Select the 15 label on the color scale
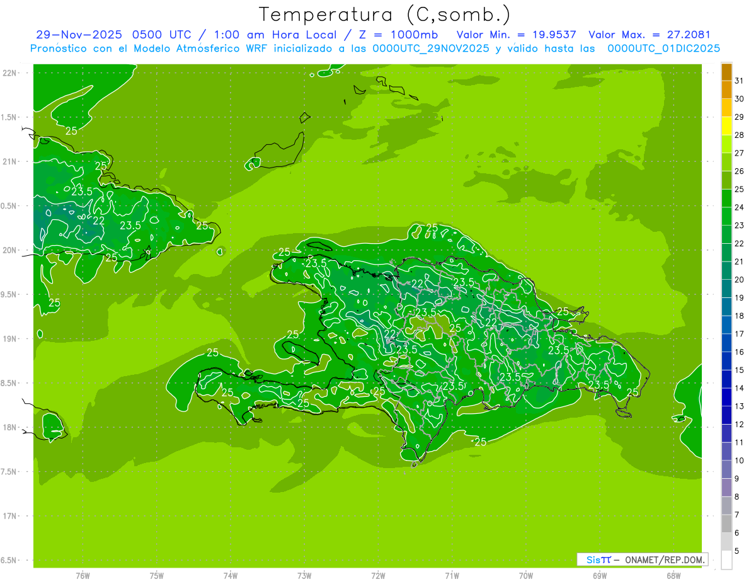Image resolution: width=756 pixels, height=584 pixels. point(739,370)
